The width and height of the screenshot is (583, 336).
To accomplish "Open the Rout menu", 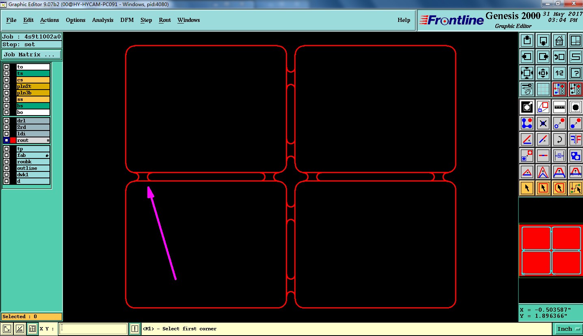I will point(165,20).
